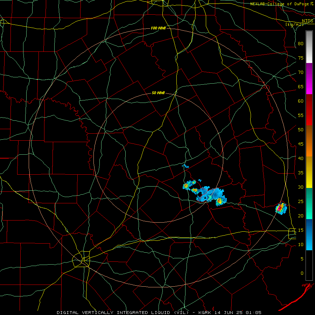Click the 01:05 timestamp in the caption
Image resolution: width=315 pixels, height=315 pixels.
pyautogui.click(x=253, y=313)
